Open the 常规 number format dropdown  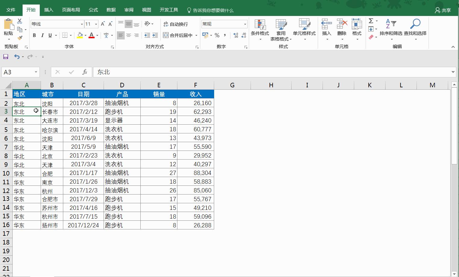[x=245, y=24]
